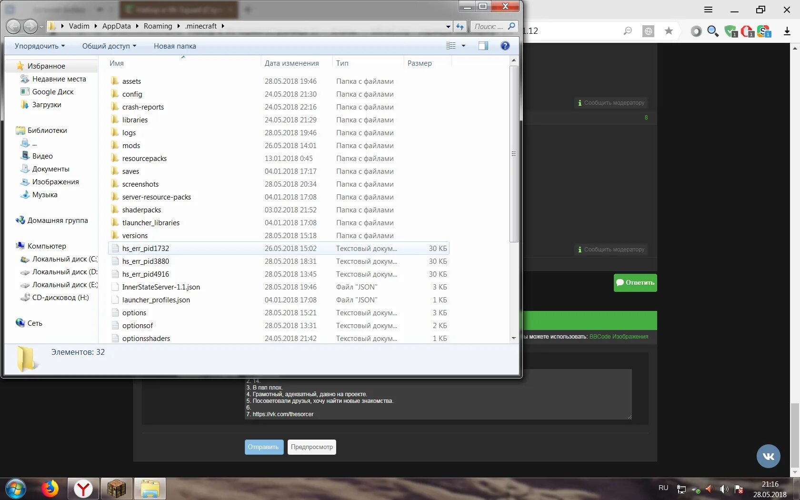Open Minecraft block icon in taskbar
The image size is (800, 500).
[116, 489]
